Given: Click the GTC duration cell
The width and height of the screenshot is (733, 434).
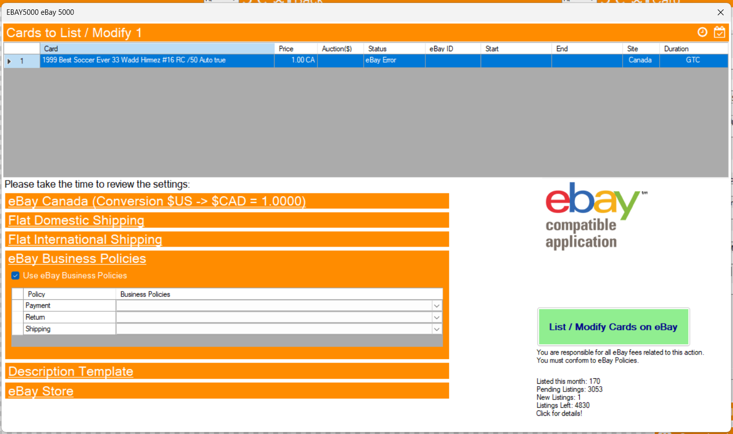Looking at the screenshot, I should 694,60.
